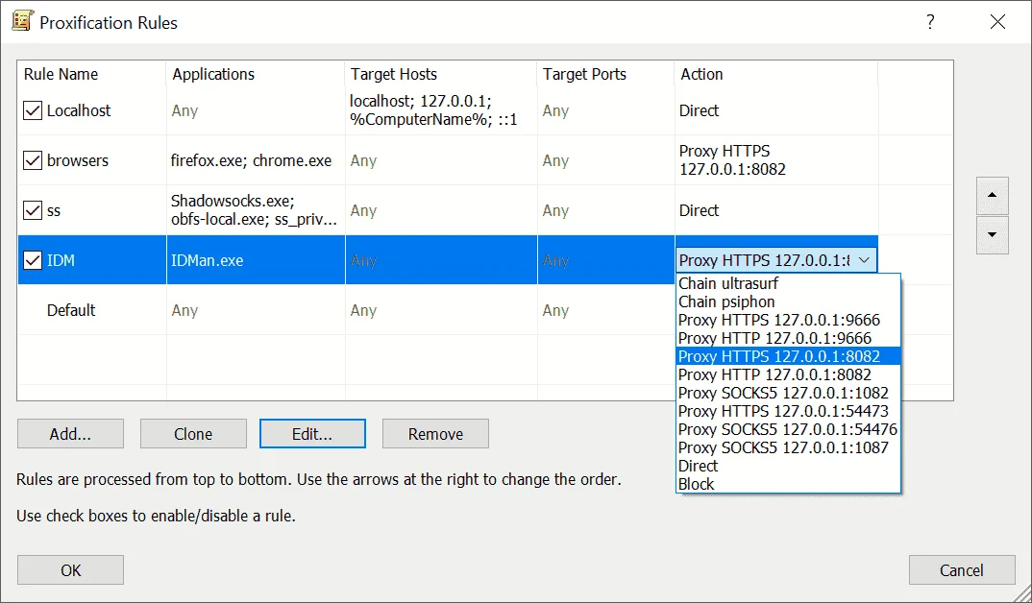Click the Add... button

[x=70, y=434]
